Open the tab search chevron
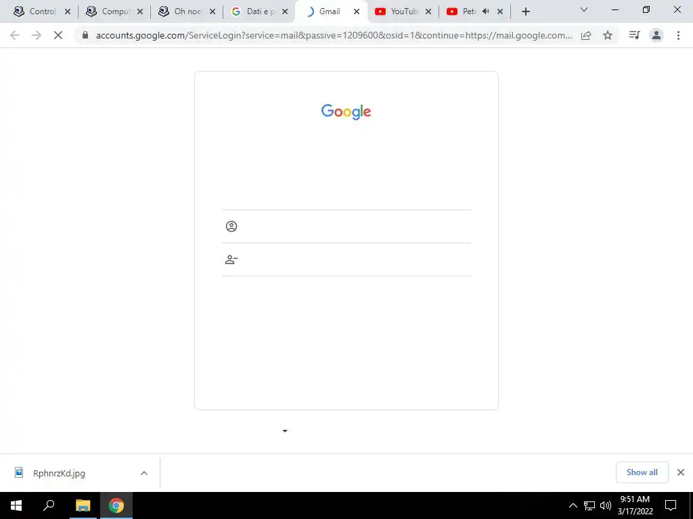Viewport: 693px width, 519px height. [x=584, y=9]
